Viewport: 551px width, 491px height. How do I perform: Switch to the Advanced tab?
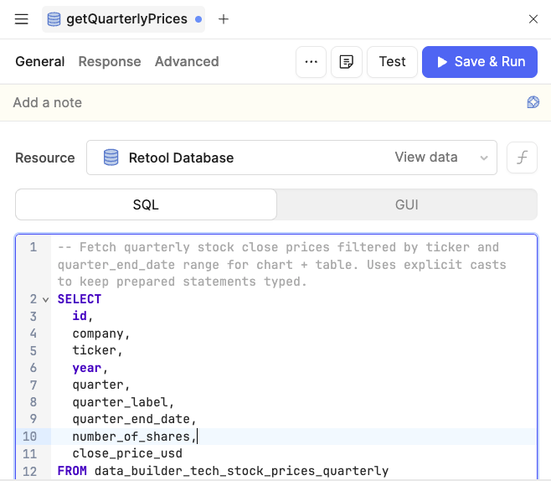(x=187, y=61)
